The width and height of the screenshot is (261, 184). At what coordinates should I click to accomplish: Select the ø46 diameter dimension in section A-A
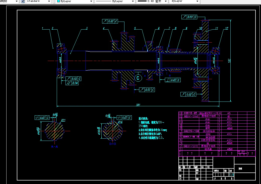pos(38,131)
